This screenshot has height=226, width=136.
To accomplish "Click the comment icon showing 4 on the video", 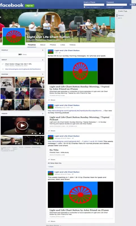I will [x=40, y=133].
